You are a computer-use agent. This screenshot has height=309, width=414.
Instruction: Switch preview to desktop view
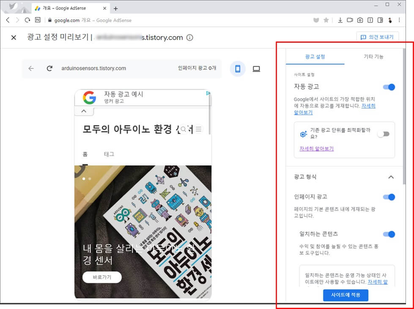click(x=257, y=69)
